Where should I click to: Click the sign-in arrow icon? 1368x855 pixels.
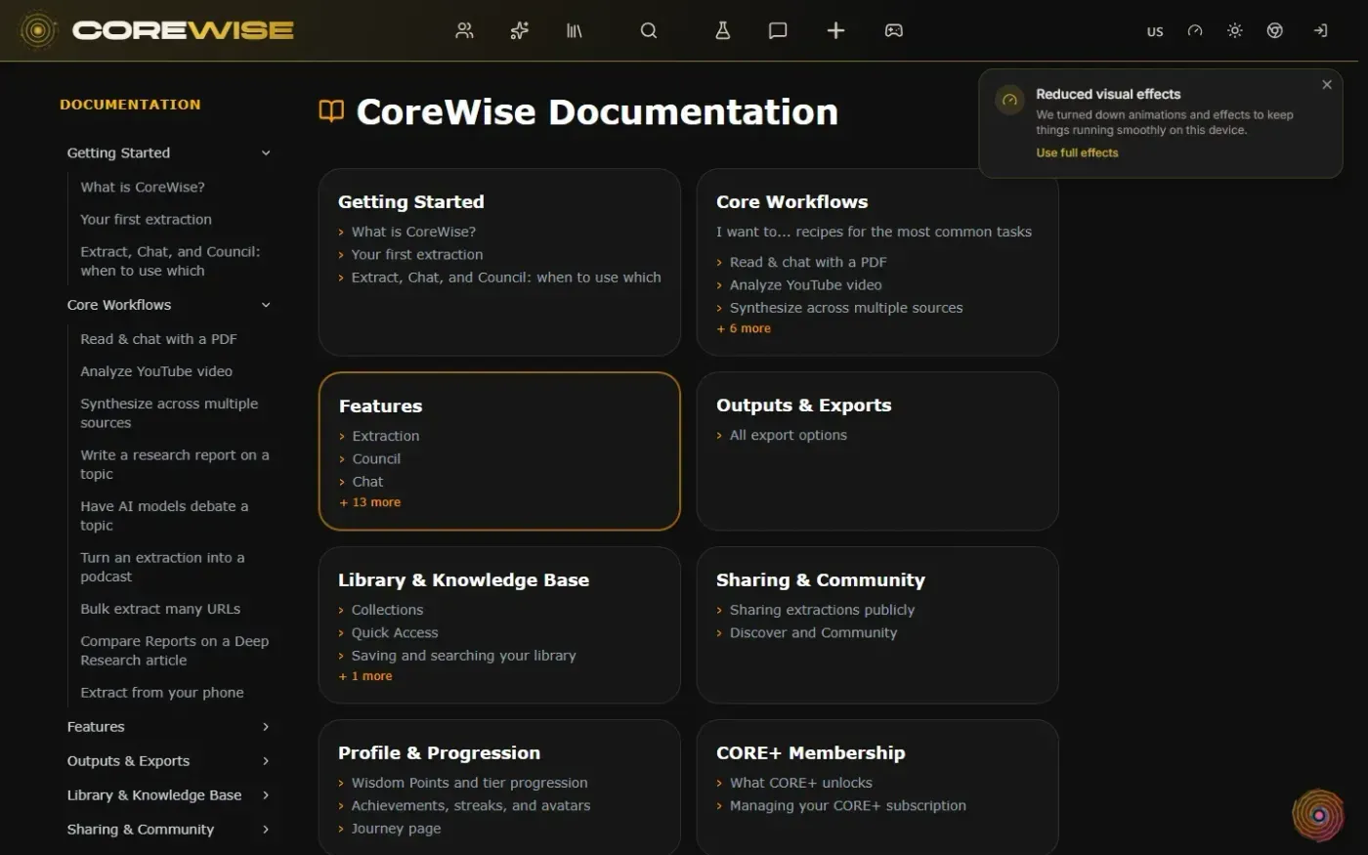point(1320,30)
